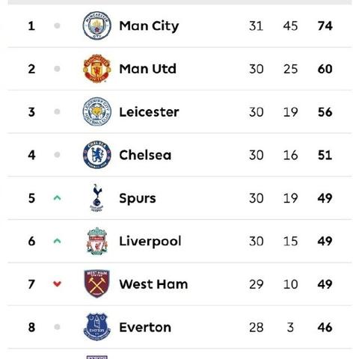The width and height of the screenshot is (359, 359).
Task: Click the grey no-change dot beside Chelsea
Action: click(x=57, y=155)
